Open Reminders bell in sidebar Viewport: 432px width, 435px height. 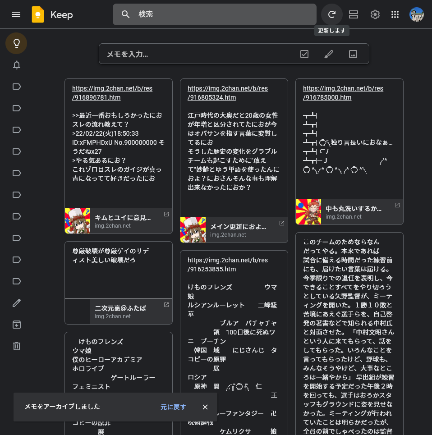click(16, 65)
